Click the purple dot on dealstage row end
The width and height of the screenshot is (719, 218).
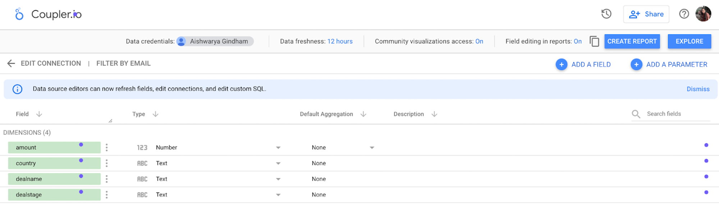[x=706, y=193]
